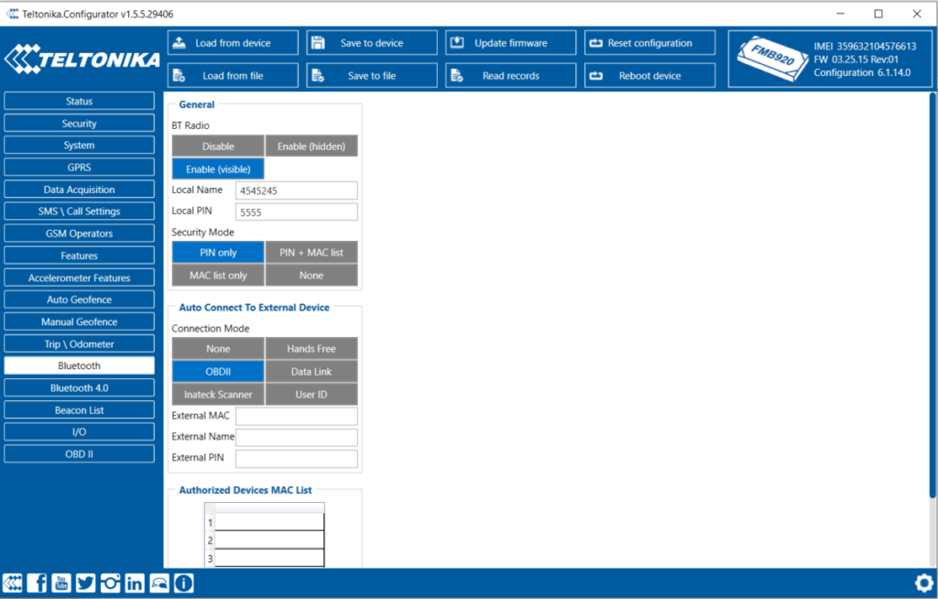Select the Bluetooth section
Image resolution: width=938 pixels, height=599 pixels.
[79, 365]
